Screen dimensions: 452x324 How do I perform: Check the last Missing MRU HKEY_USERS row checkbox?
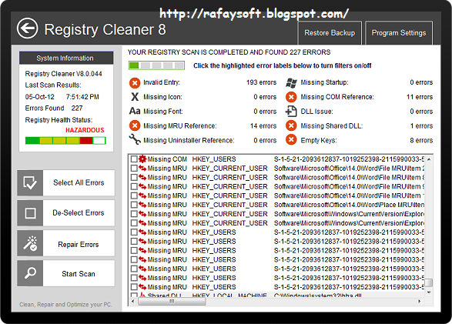tap(134, 287)
